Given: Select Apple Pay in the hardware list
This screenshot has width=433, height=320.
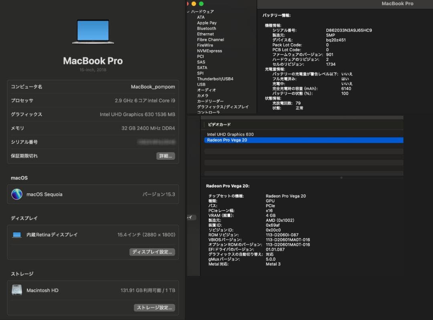Looking at the screenshot, I should 206,23.
